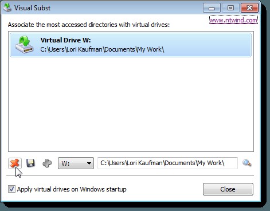Viewport: 270px width, 211px height.
Task: Open the W: drive letter dropdown
Action: (x=76, y=163)
